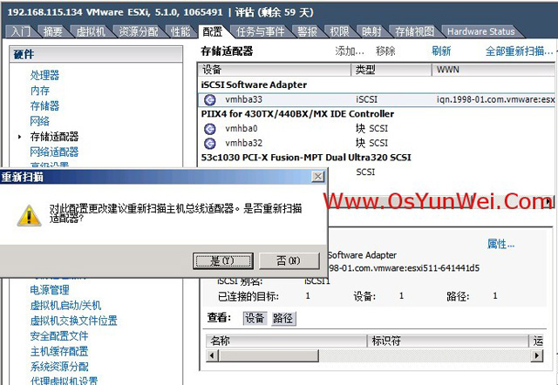Viewport: 558px width, 385px height.
Task: Open 虚拟机交换文件位置 link
Action: pos(73,321)
